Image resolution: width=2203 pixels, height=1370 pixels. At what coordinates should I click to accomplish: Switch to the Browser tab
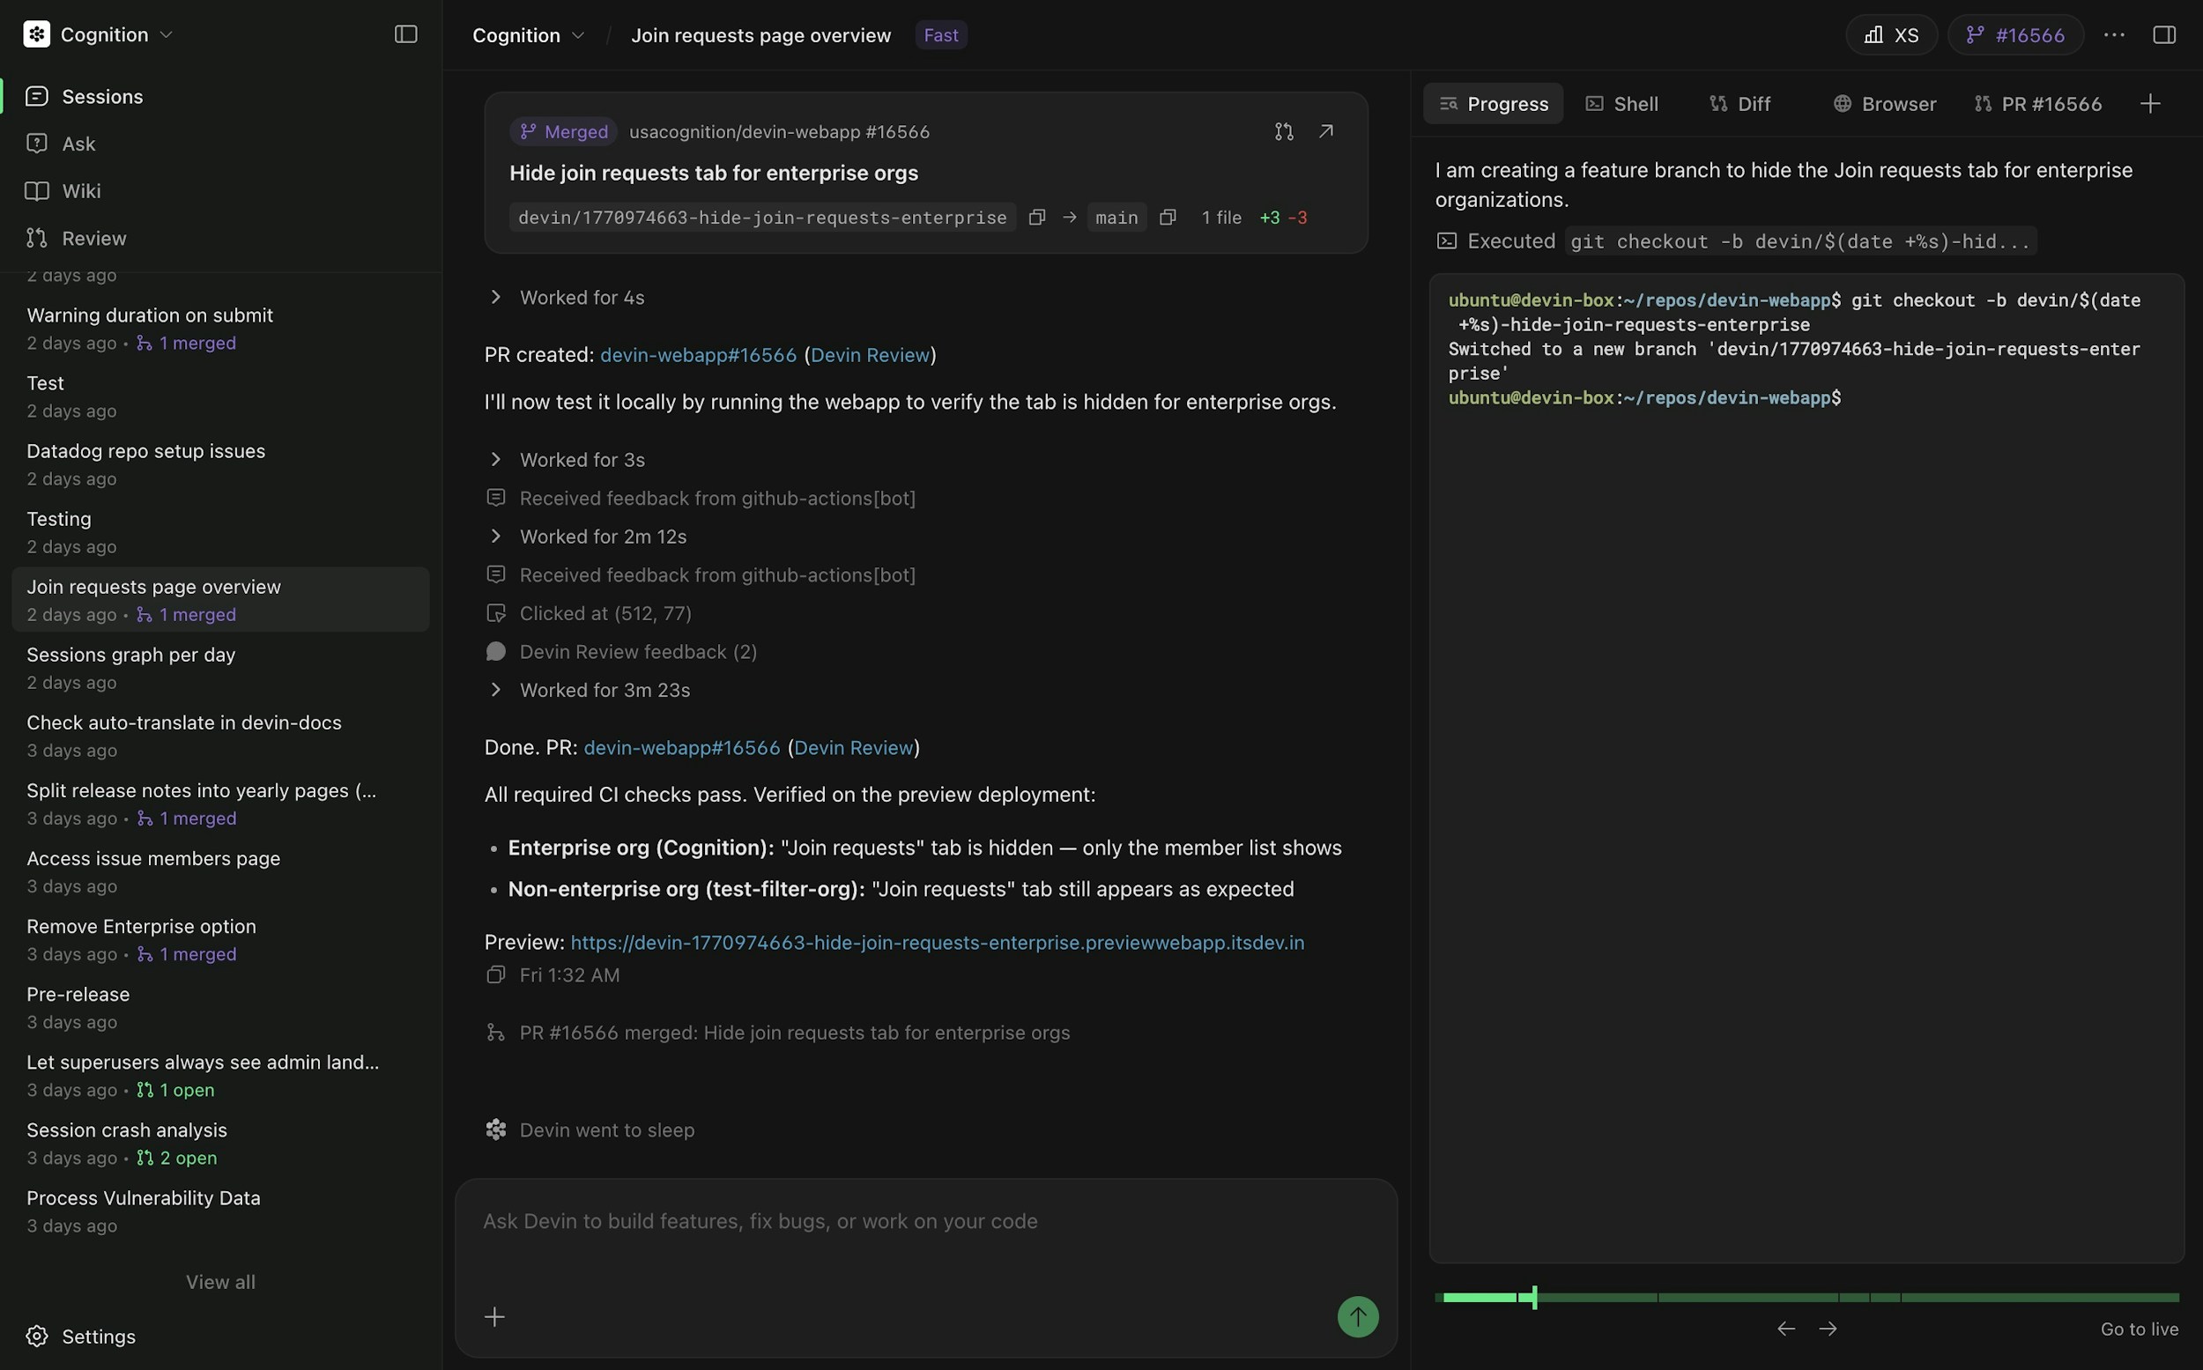(1884, 103)
